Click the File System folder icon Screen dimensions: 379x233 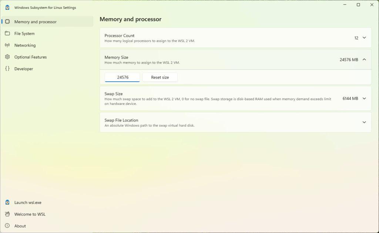click(x=7, y=33)
